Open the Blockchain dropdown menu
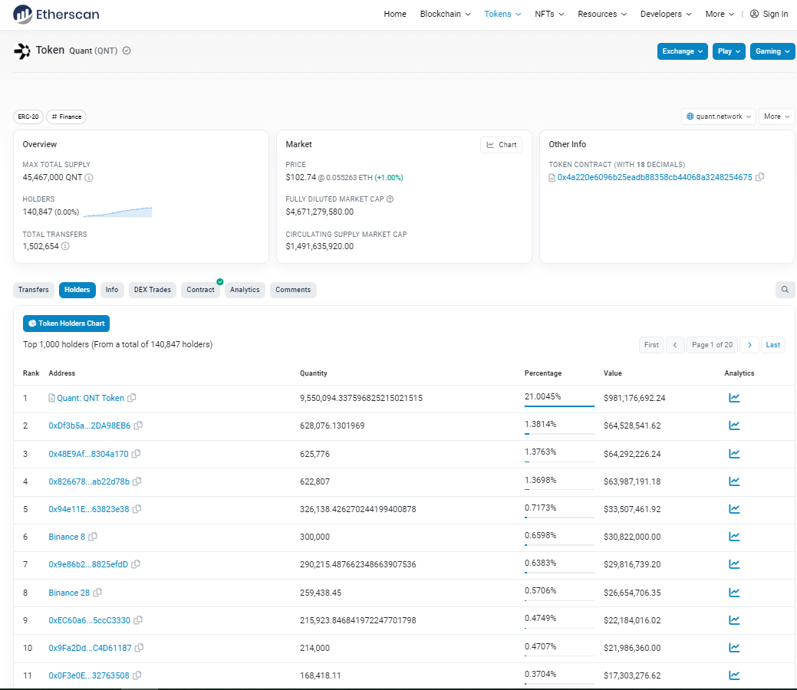The width and height of the screenshot is (797, 690). pos(445,15)
